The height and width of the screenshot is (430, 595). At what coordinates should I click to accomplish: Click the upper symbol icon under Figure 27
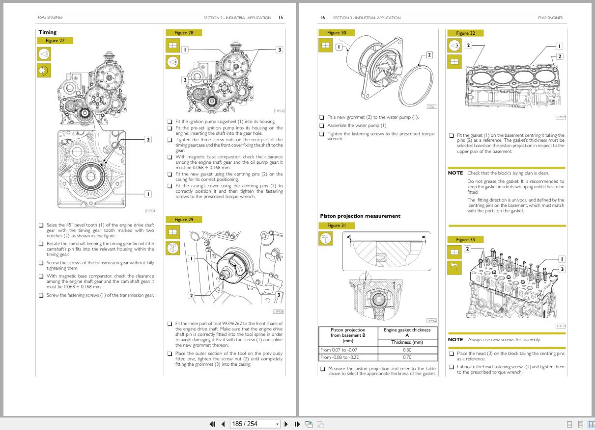tap(44, 54)
